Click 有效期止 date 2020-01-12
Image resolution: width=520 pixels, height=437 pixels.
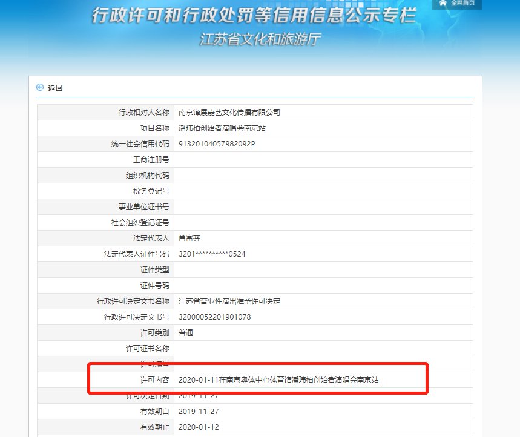point(196,427)
